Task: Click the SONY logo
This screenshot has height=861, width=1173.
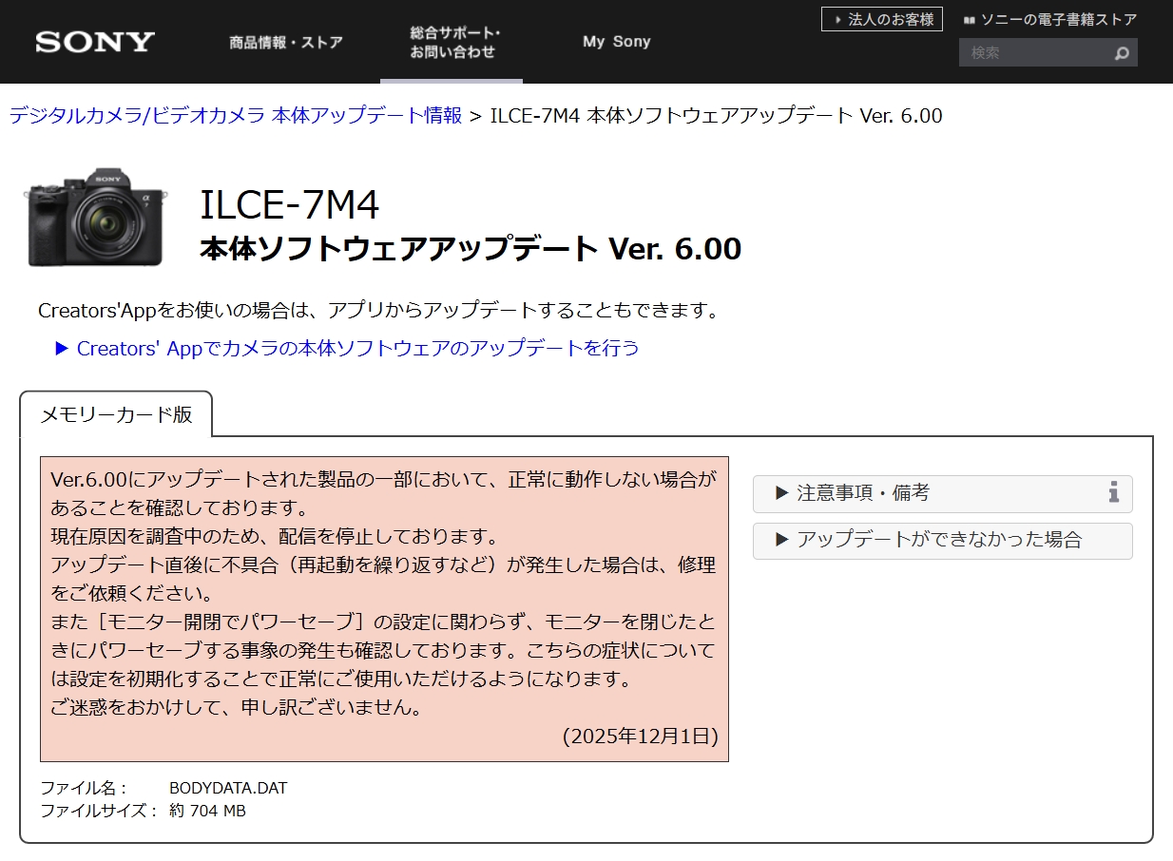Action: (95, 42)
